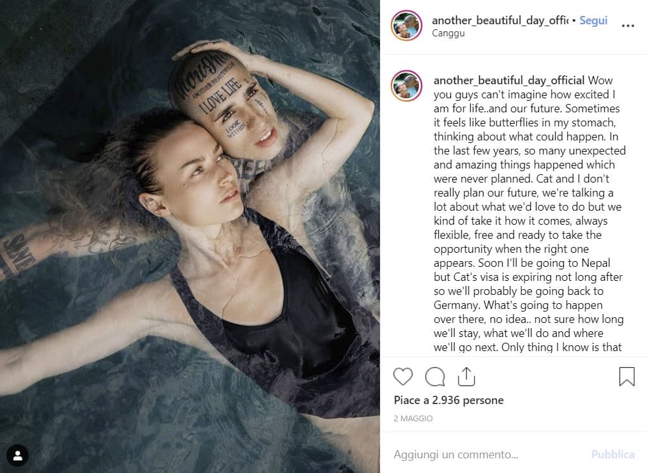Share the post via the upload arrow icon
The height and width of the screenshot is (473, 647).
pos(466,377)
